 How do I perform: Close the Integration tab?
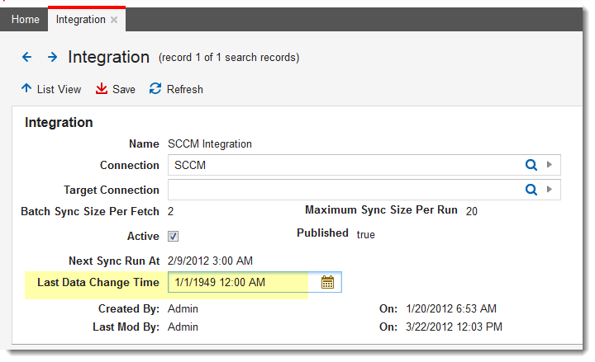(114, 19)
